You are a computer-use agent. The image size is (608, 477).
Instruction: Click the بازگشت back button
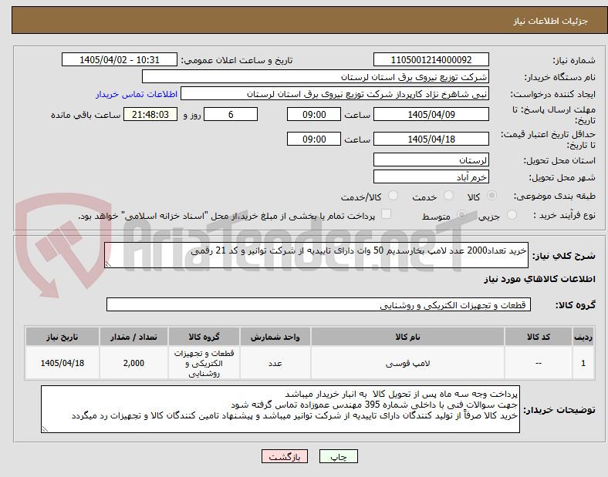click(285, 456)
